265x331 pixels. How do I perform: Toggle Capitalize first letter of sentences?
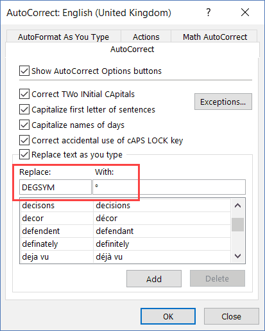click(x=24, y=109)
